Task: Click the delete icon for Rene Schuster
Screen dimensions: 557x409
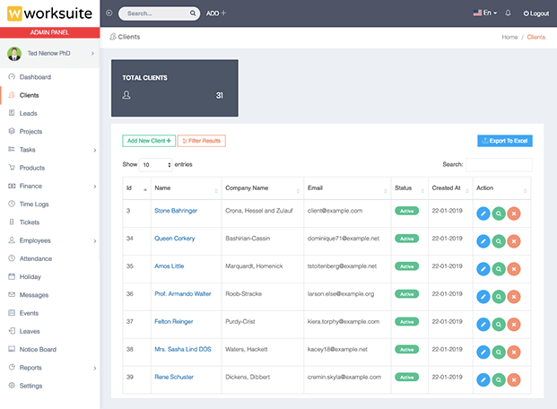Action: [513, 379]
